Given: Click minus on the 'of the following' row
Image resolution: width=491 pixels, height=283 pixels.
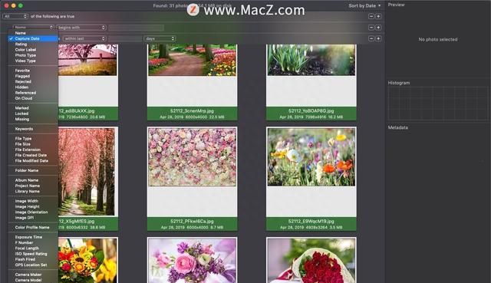Looking at the screenshot, I should (x=371, y=16).
